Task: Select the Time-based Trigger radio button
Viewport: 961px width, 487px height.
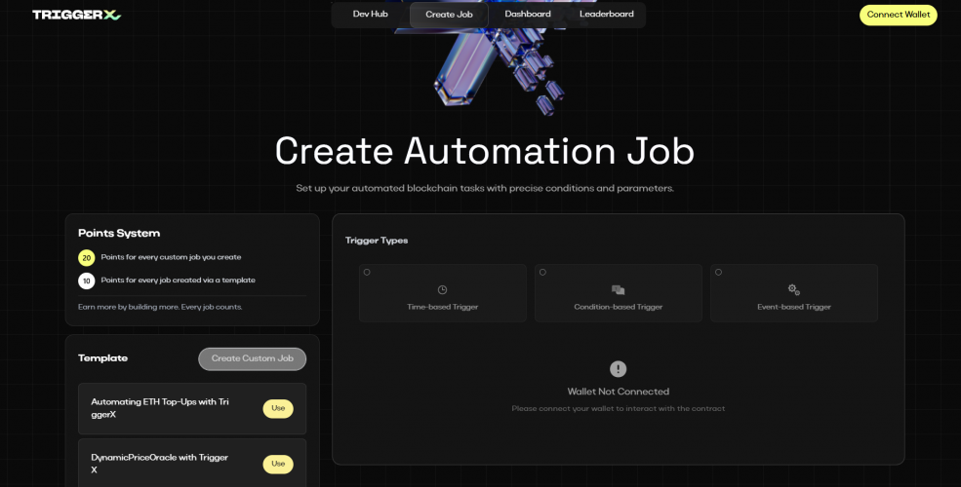Action: click(367, 273)
